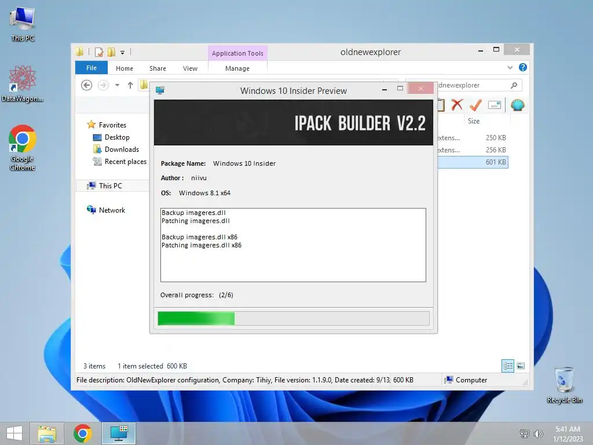Click the folder icon at Explorer title bar left
Viewport: 593px width, 445px height.
(79, 52)
